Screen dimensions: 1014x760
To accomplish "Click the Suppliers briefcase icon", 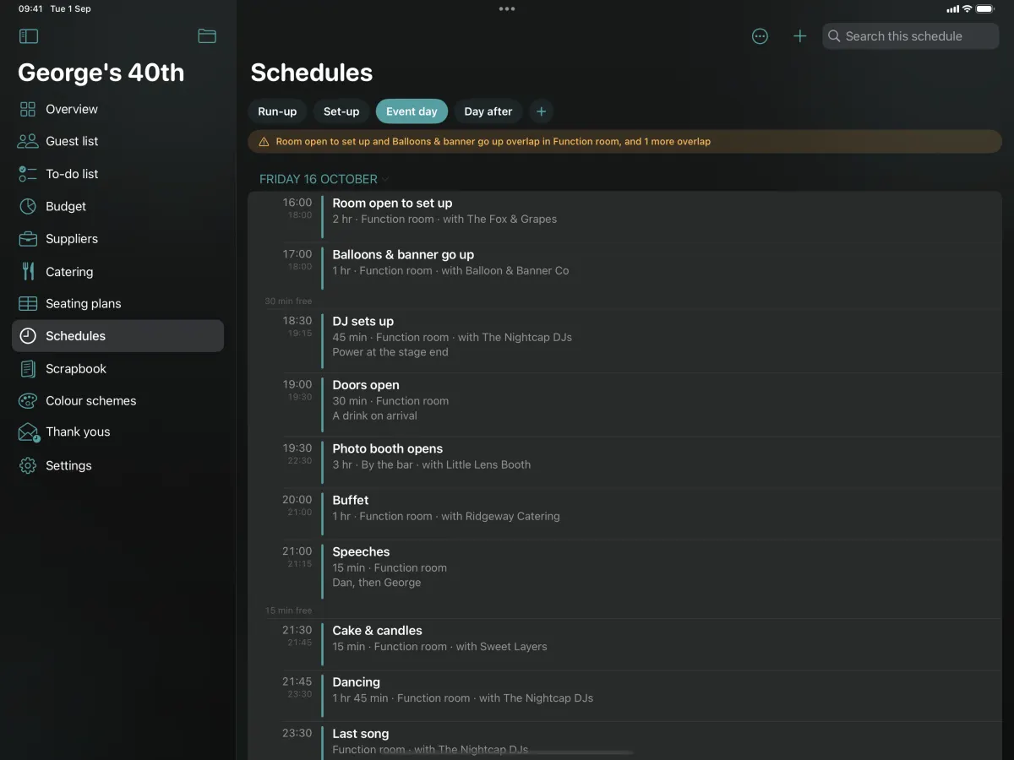I will pos(28,239).
